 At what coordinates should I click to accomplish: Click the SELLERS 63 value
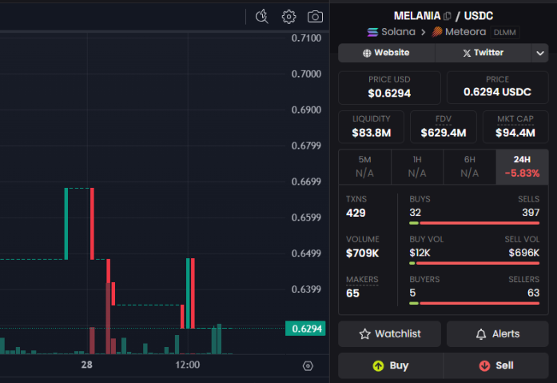tap(533, 293)
